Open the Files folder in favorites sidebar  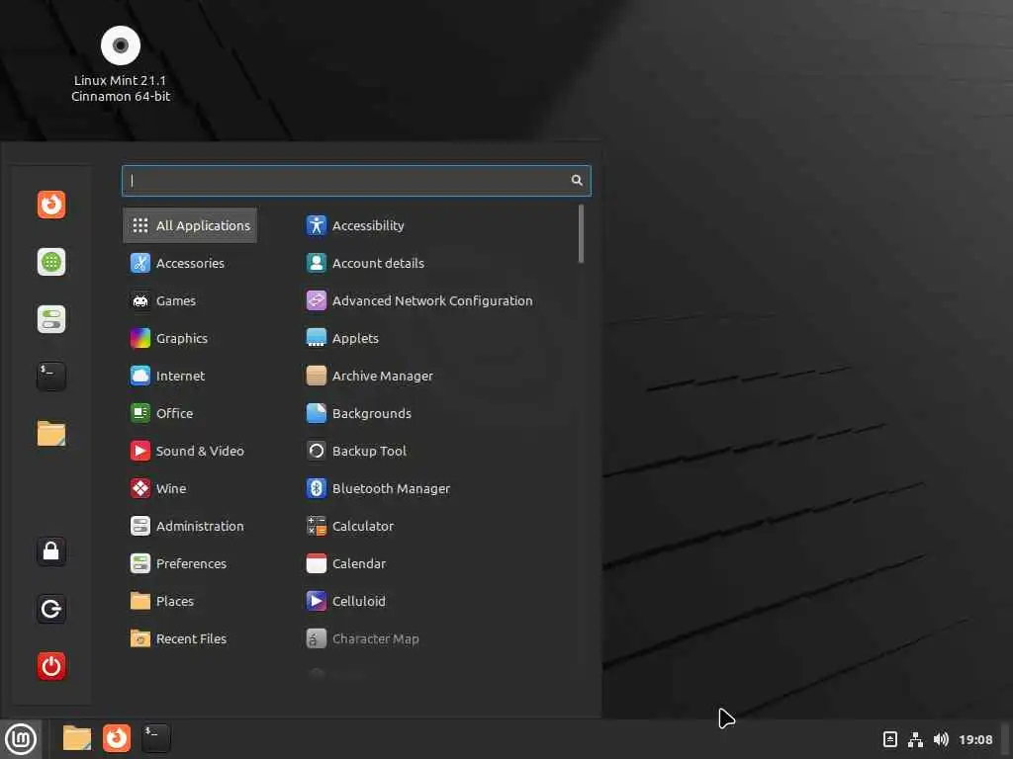click(x=51, y=433)
